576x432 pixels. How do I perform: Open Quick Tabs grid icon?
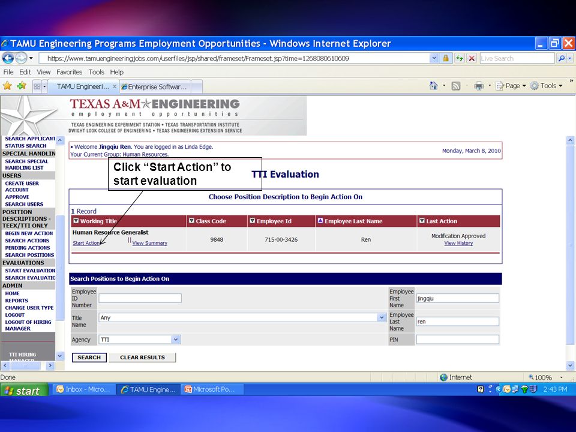(37, 86)
